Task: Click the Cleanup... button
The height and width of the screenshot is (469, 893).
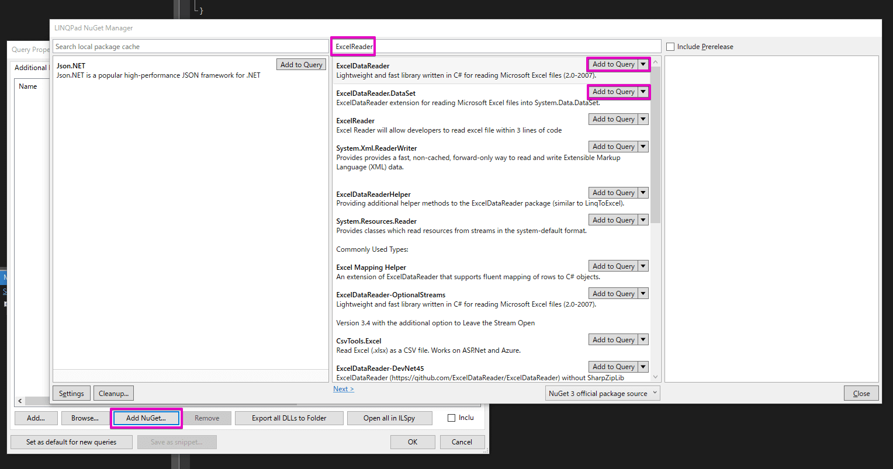Action: click(x=113, y=394)
